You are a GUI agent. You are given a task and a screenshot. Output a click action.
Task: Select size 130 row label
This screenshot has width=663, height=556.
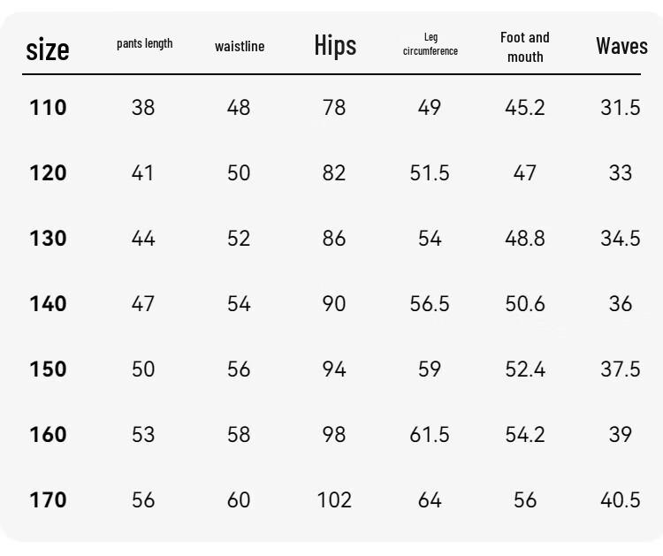click(x=48, y=238)
